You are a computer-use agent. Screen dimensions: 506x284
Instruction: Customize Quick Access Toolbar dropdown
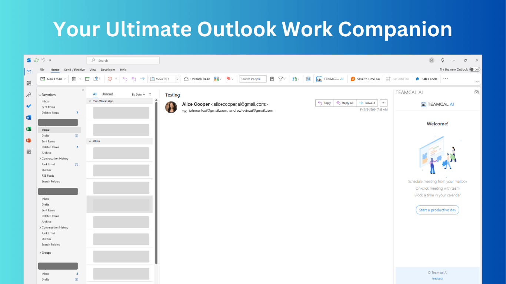pyautogui.click(x=50, y=60)
